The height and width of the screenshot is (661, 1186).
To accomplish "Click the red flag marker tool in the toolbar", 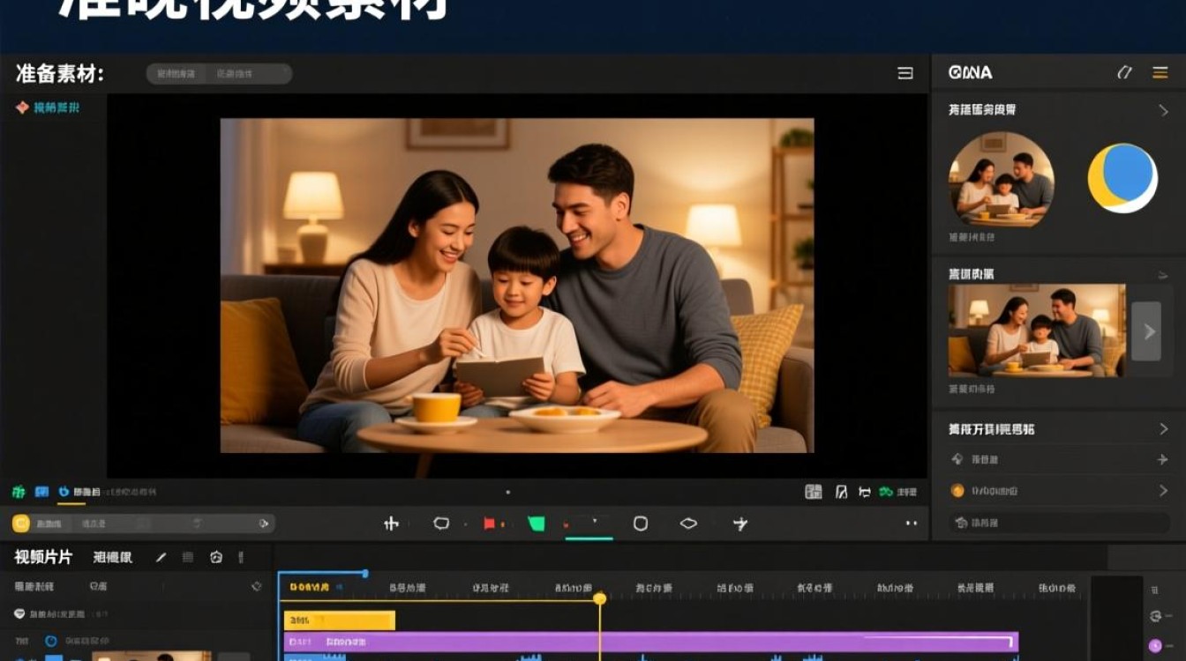I will (490, 524).
